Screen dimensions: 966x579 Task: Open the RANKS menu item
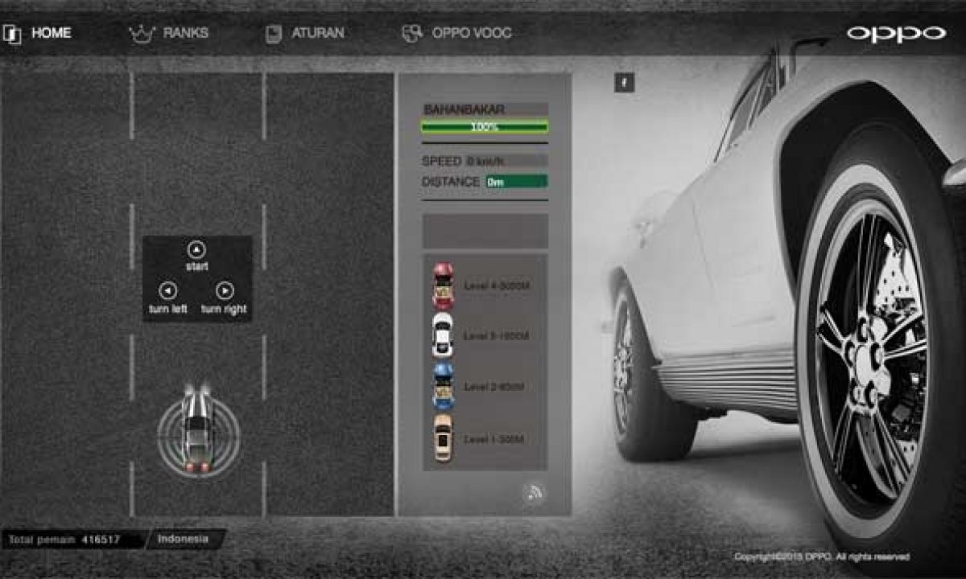click(185, 34)
